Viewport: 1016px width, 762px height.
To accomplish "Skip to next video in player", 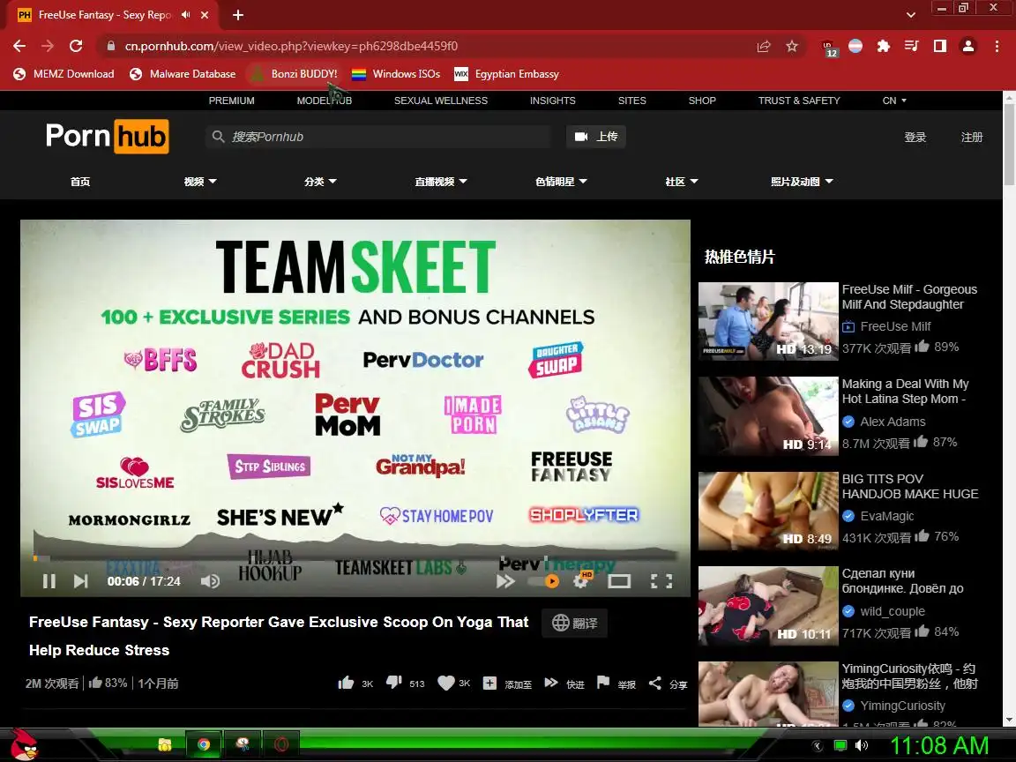I will [80, 581].
